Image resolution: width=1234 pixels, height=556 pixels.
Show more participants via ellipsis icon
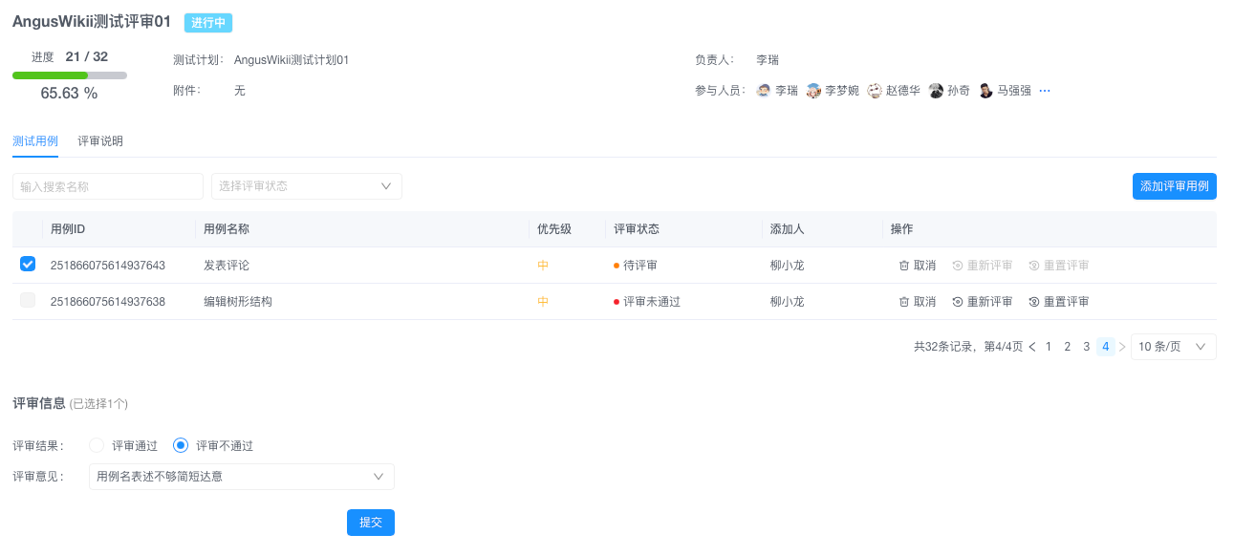click(x=1045, y=91)
